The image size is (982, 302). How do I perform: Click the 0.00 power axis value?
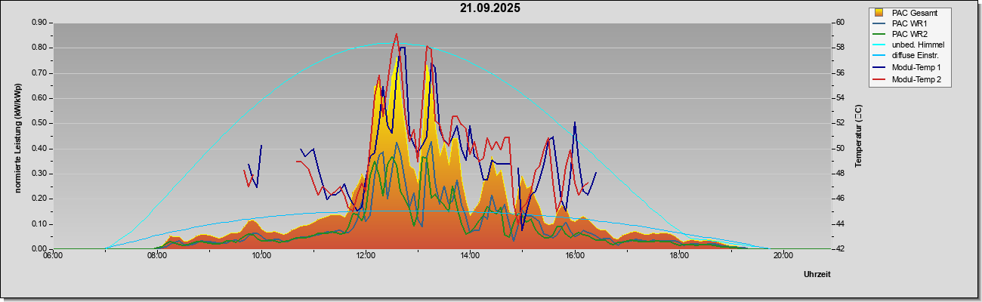(40, 249)
